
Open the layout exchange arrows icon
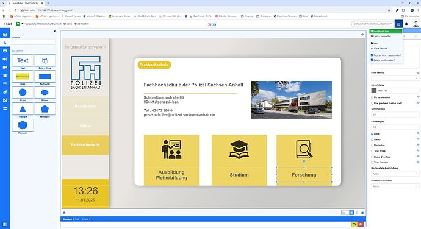5,108
